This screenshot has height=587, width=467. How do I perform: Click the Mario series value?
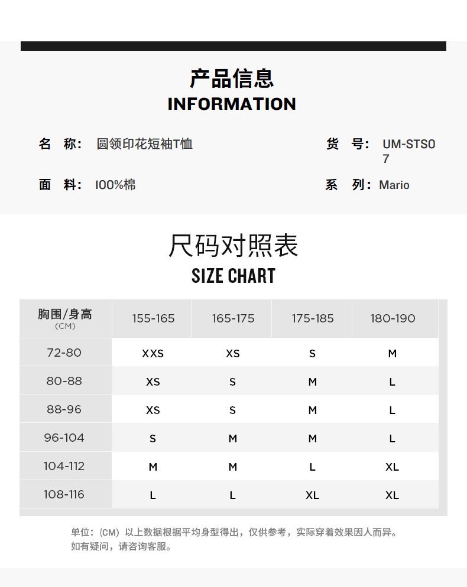(394, 185)
